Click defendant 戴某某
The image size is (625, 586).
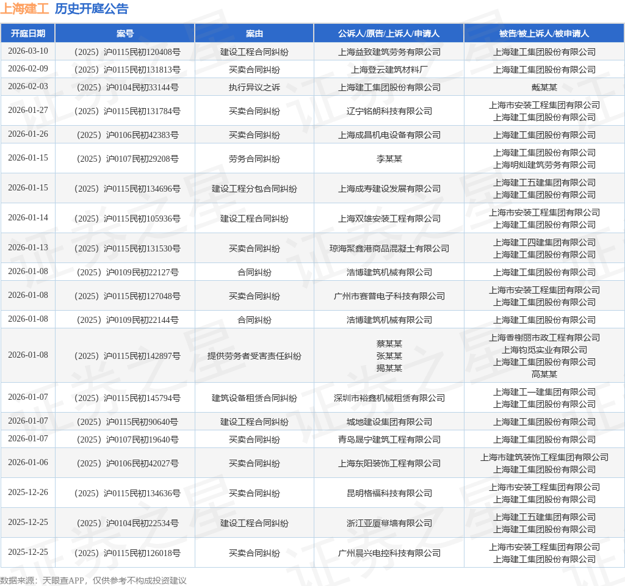coord(544,87)
